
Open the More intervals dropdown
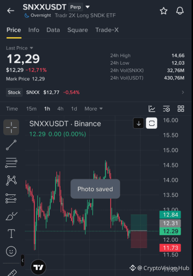click(x=93, y=109)
